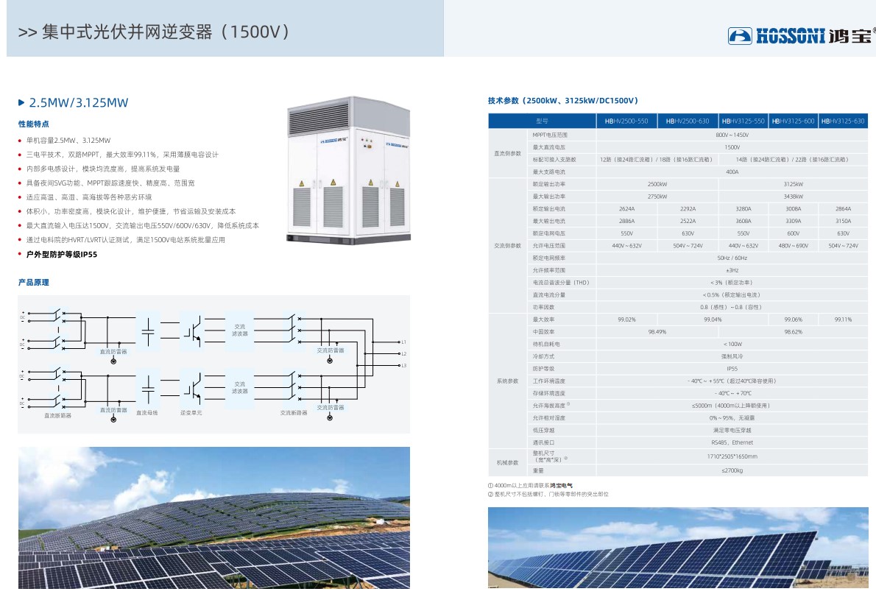Click the 额定电网电压 cell 600V

click(x=794, y=233)
